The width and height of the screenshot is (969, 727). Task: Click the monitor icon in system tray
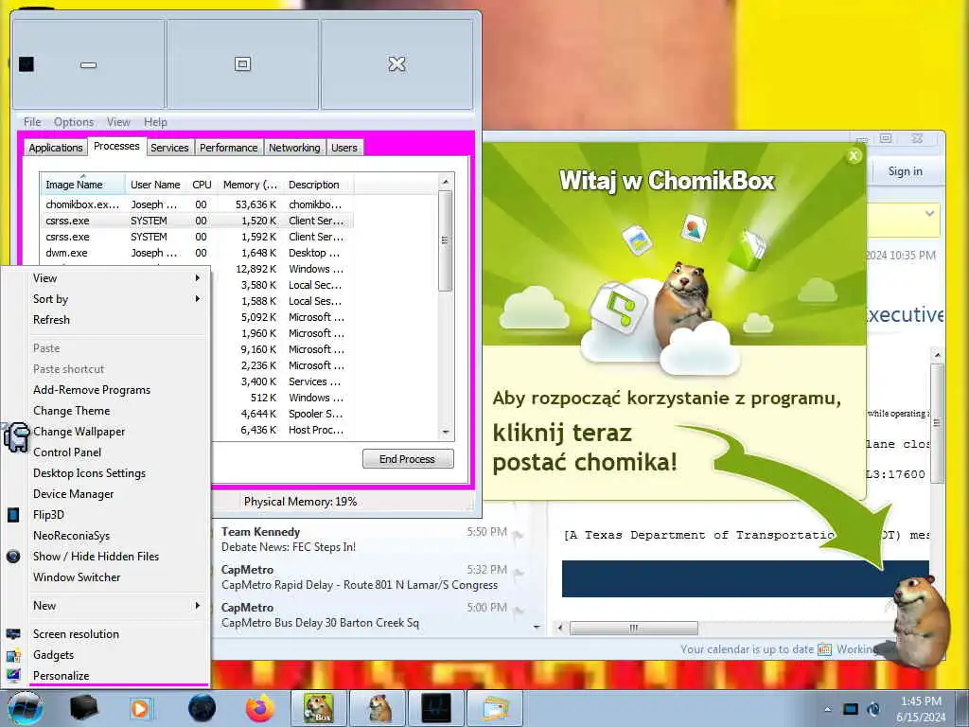tap(851, 709)
